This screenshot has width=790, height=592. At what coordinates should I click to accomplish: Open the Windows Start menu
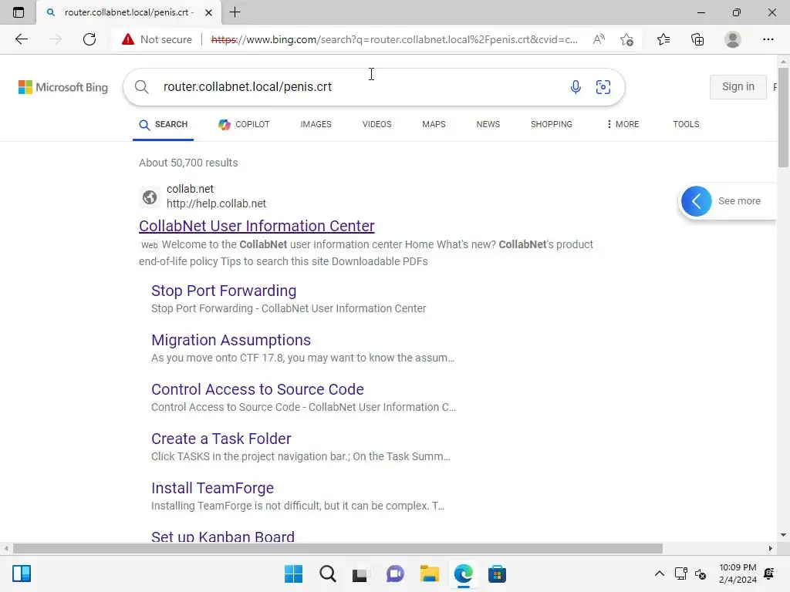tap(293, 573)
